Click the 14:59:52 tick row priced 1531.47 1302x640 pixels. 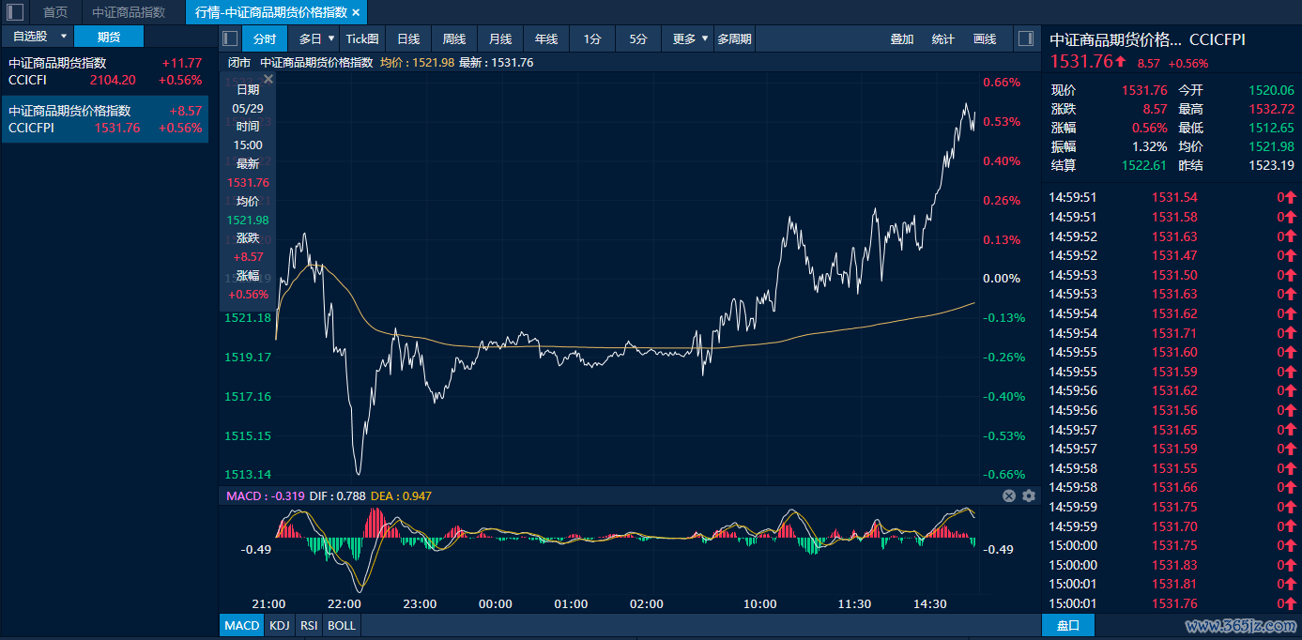[x=1172, y=255]
